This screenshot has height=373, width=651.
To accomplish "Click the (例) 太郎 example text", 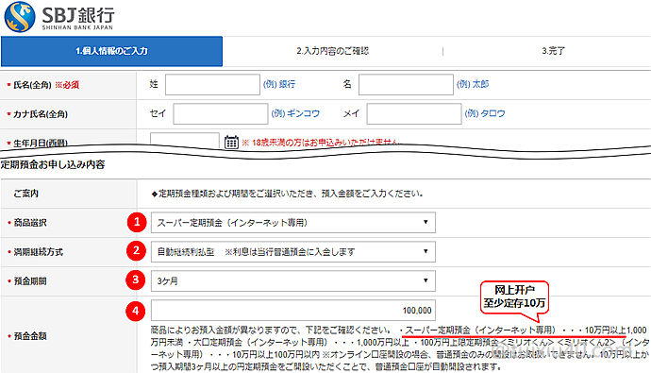I will 473,84.
